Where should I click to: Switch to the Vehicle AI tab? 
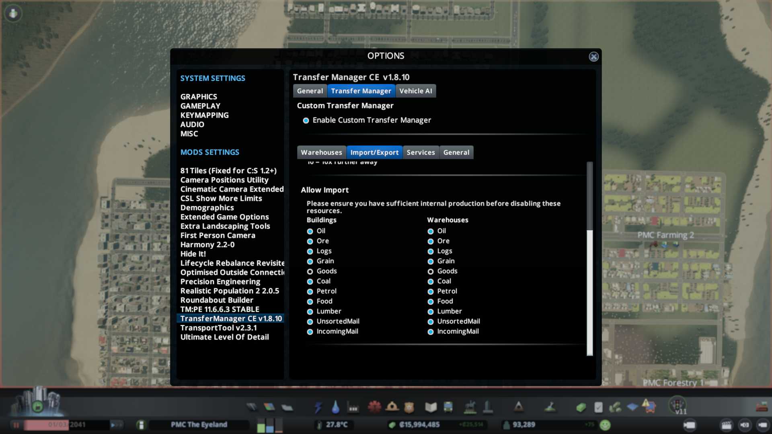coord(415,91)
